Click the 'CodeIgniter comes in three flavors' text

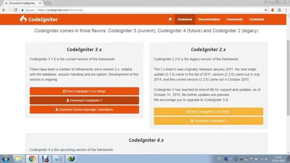tap(146, 31)
